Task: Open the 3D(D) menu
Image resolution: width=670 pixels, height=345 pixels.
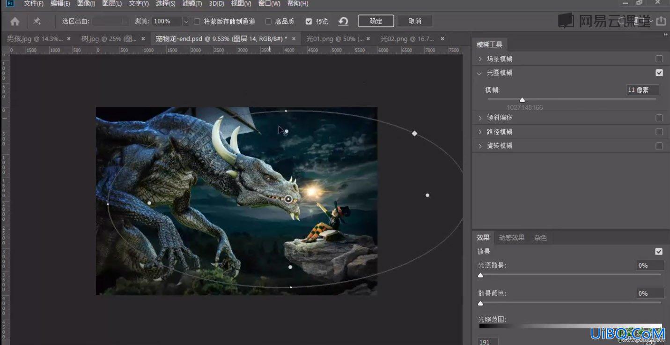Action: (x=217, y=4)
